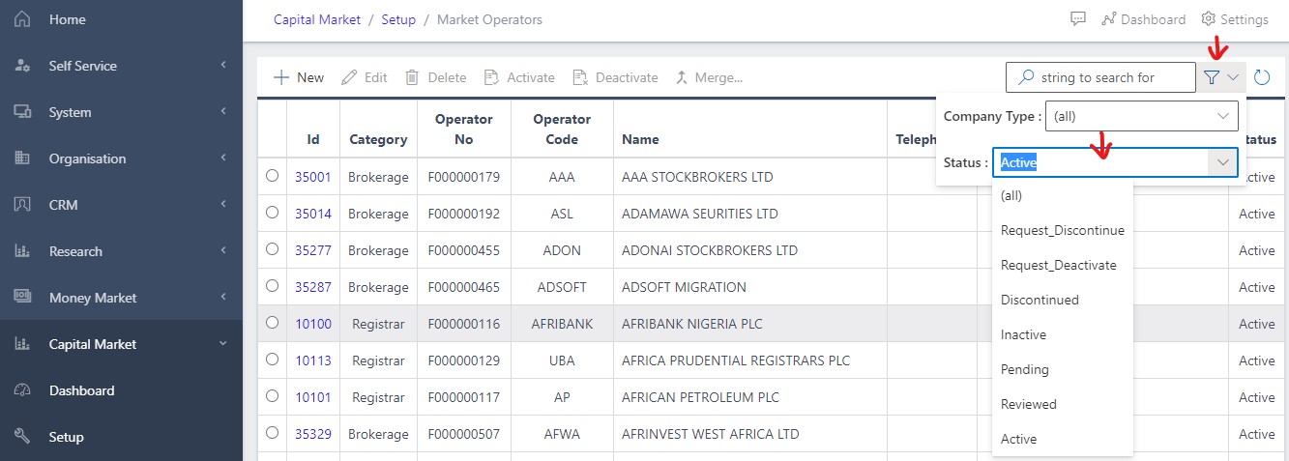Choose Active in the Status list

(x=1063, y=439)
